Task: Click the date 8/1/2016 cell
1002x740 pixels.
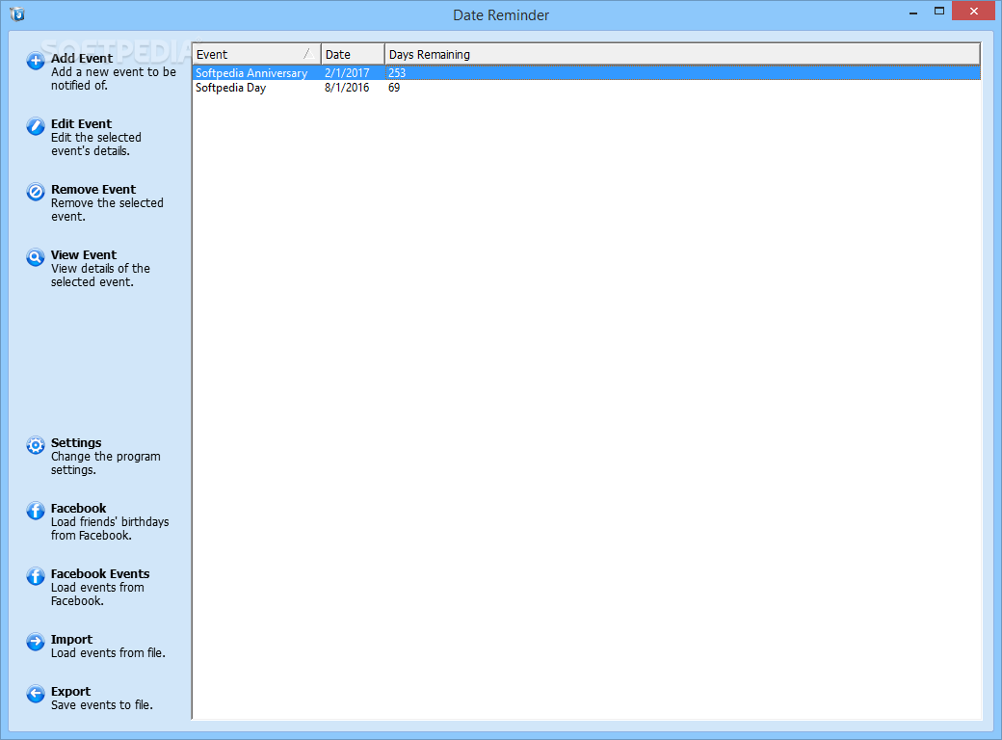Action: 347,88
